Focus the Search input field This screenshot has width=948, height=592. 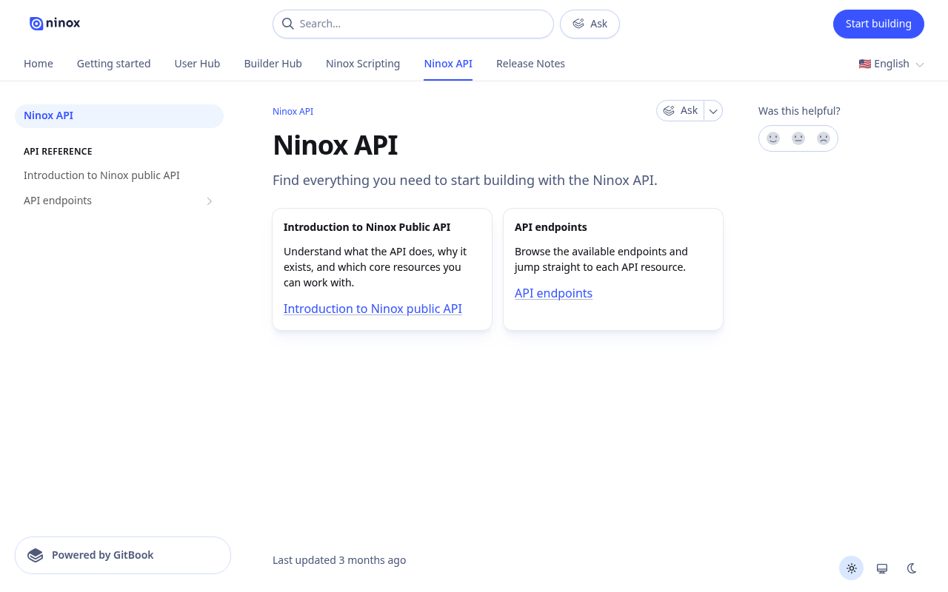point(413,24)
